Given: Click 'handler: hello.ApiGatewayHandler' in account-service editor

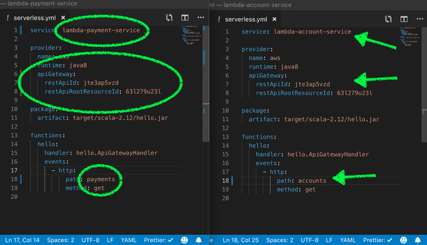Looking at the screenshot, I should pyautogui.click(x=312, y=154).
